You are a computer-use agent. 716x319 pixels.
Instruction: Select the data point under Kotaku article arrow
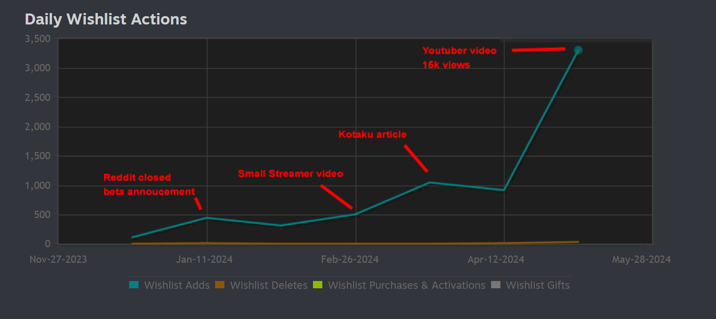pos(430,183)
